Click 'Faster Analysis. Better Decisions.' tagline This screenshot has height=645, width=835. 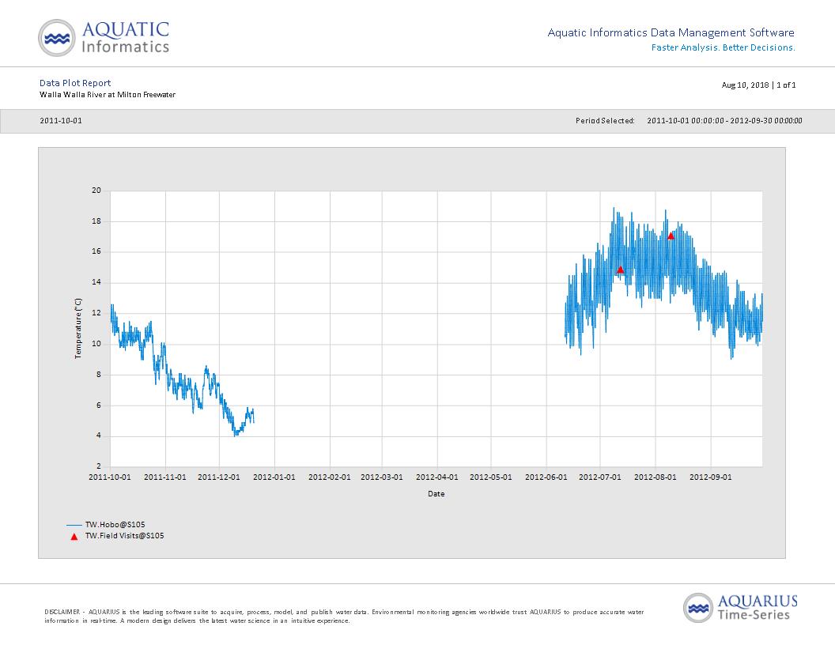[x=724, y=47]
